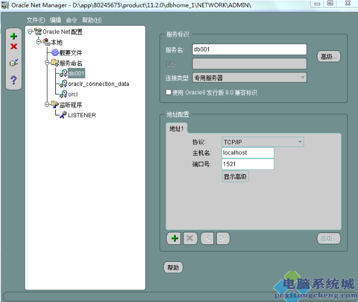Open help via the blue question mark icon

click(14, 80)
